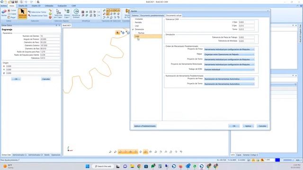This screenshot has width=303, height=170.
Task: Click OK in the Ajustes dialog
Action: 234,126
